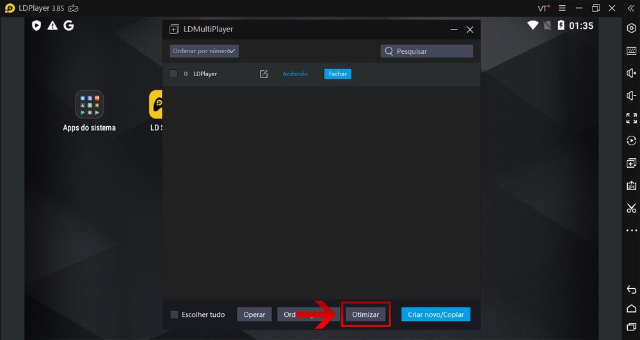Install APK via sidebar icon
Screen dimensions: 640x340
coord(631,186)
